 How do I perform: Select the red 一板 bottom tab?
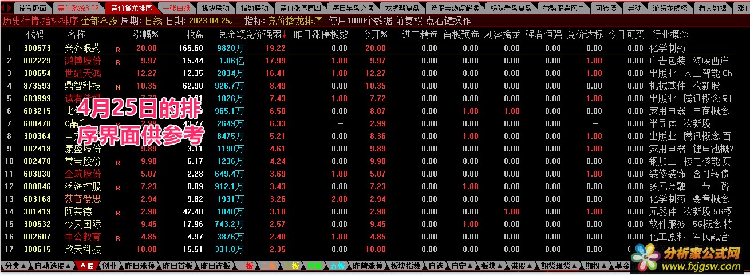(x=247, y=266)
